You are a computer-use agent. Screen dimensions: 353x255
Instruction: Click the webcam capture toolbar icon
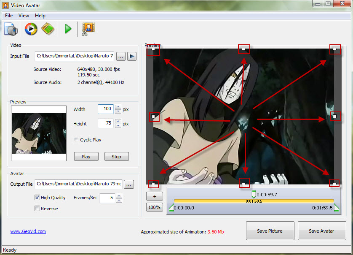point(11,29)
